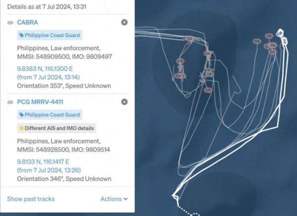The width and height of the screenshot is (297, 216).
Task: Open the CABRA vessel name link
Action: (x=28, y=23)
